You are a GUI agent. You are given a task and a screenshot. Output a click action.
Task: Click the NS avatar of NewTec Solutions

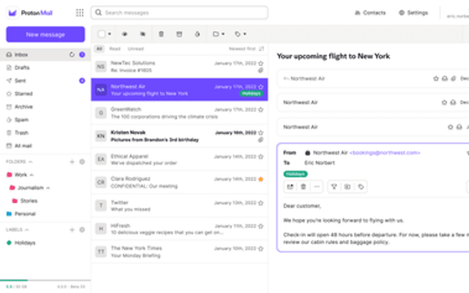pyautogui.click(x=101, y=67)
